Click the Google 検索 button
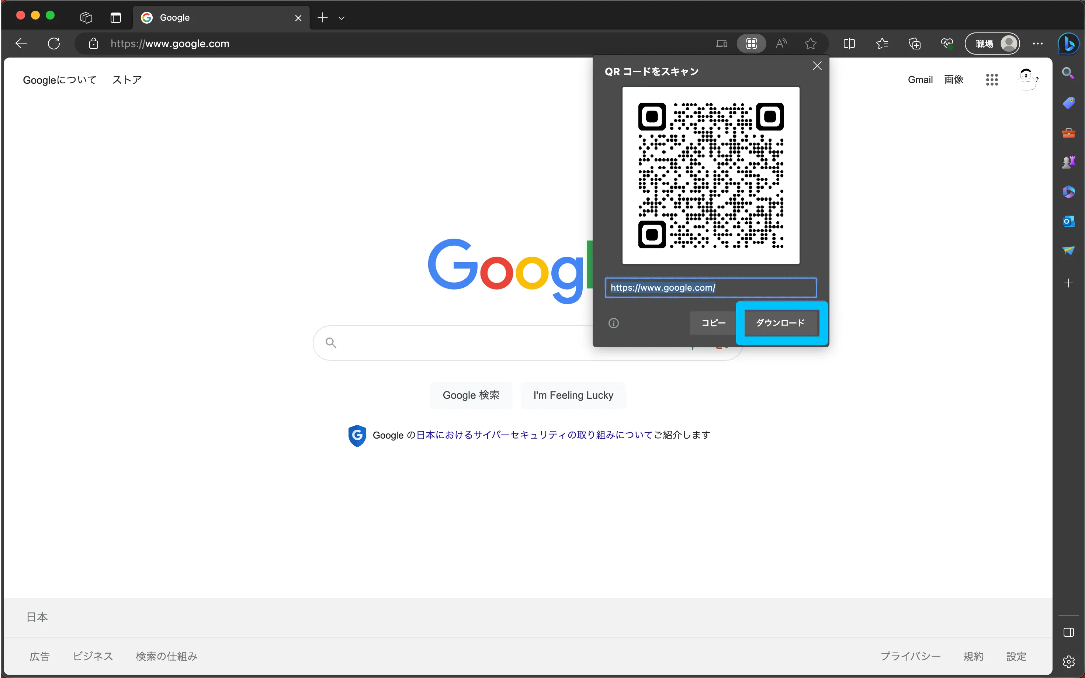 (471, 395)
